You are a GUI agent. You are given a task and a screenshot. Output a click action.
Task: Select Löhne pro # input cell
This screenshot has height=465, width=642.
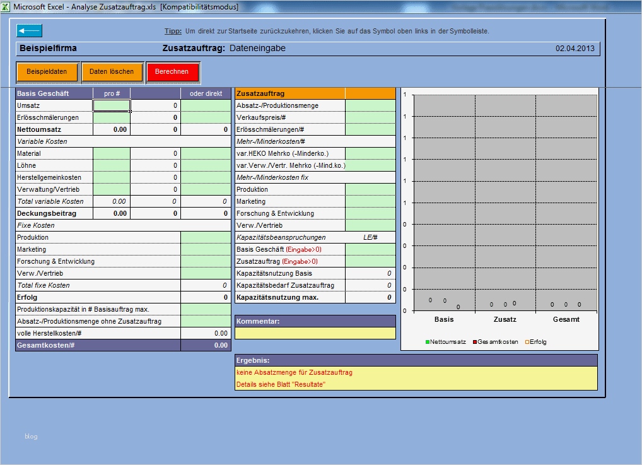[x=112, y=165]
